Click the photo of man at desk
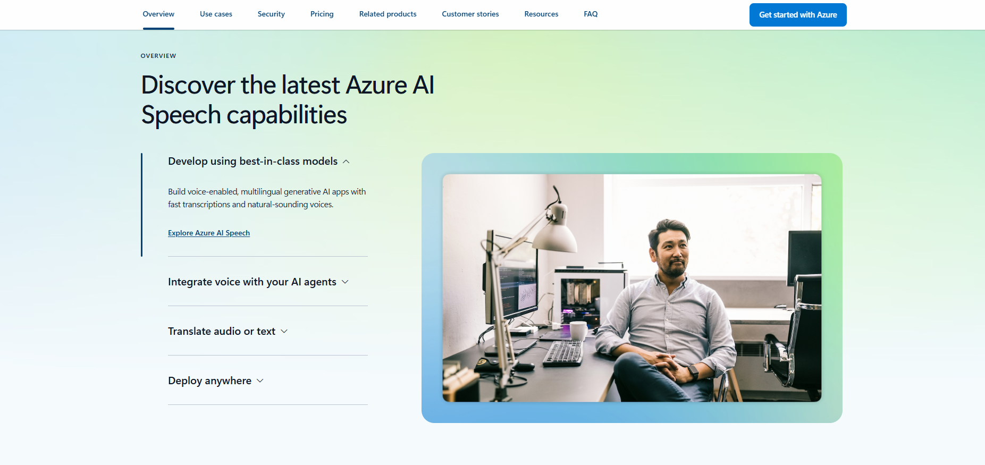985x465 pixels. 632,288
